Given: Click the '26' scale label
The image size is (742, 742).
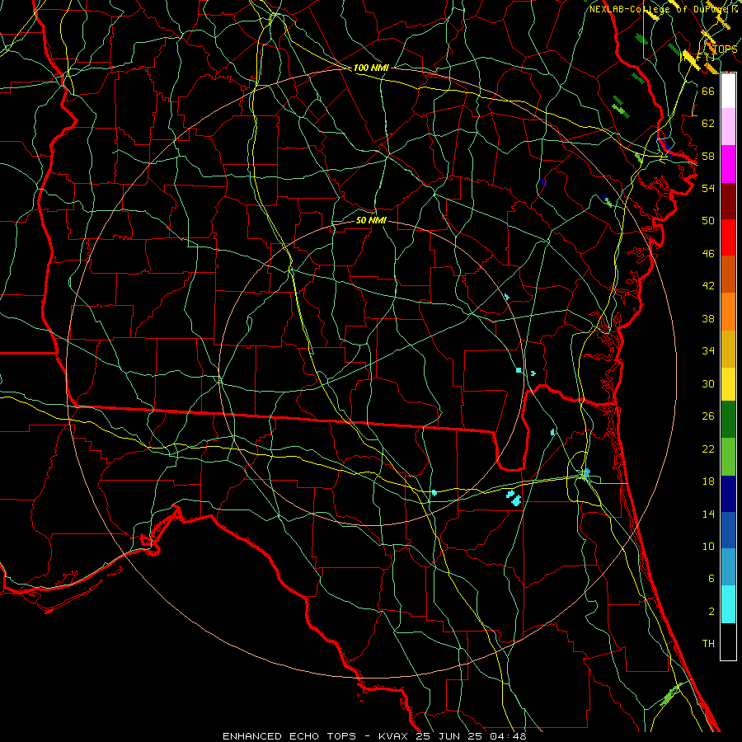Looking at the screenshot, I should pyautogui.click(x=708, y=416).
